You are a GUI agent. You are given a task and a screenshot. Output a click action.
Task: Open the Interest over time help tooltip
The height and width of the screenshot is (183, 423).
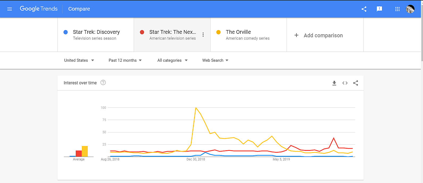pyautogui.click(x=103, y=83)
